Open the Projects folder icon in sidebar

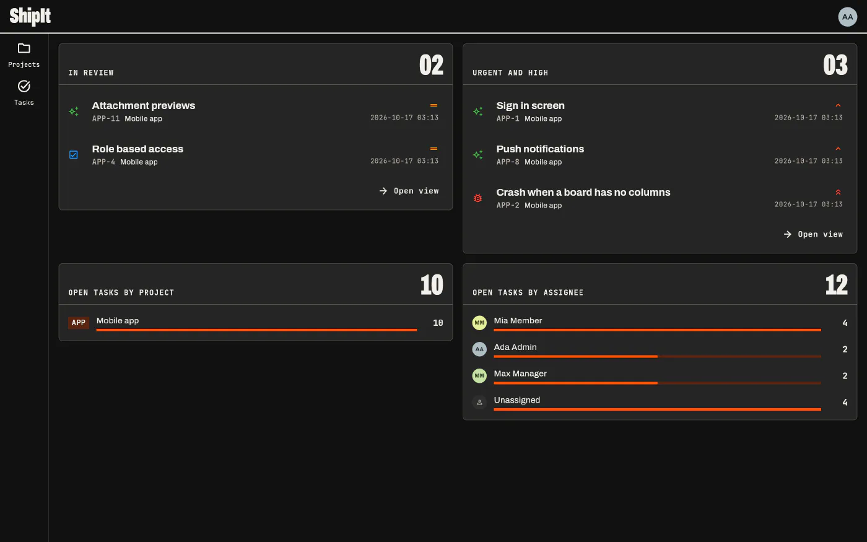click(24, 48)
